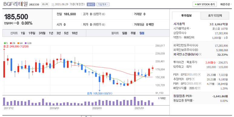Click the current price 185,500 heading
The height and width of the screenshot is (117, 234).
[16, 17]
